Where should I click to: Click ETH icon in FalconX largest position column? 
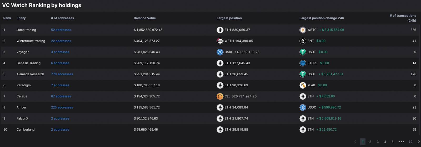pyautogui.click(x=220, y=118)
